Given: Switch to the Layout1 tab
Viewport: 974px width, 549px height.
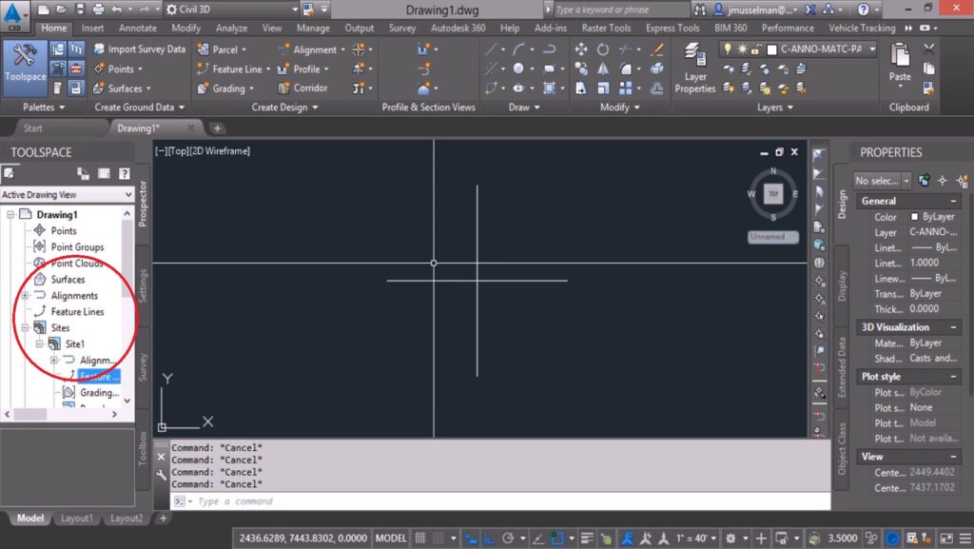Looking at the screenshot, I should pos(77,518).
